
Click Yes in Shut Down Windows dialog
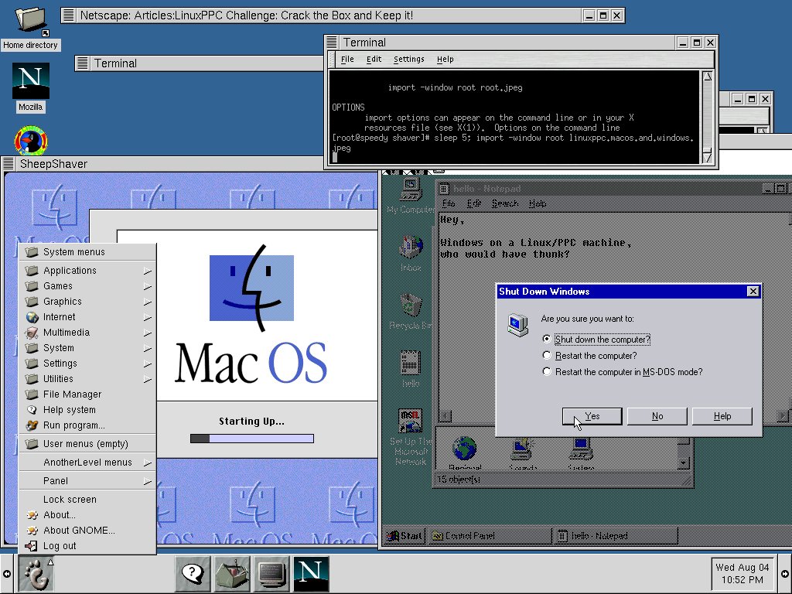coord(592,416)
